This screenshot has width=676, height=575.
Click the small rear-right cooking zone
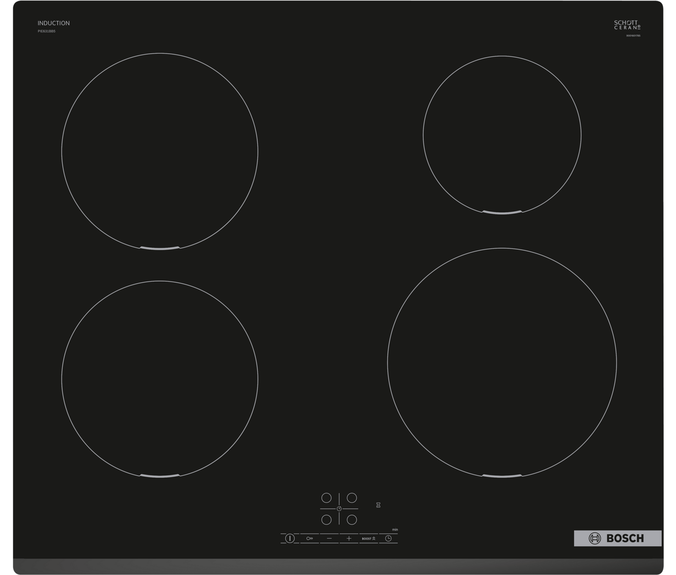click(502, 135)
